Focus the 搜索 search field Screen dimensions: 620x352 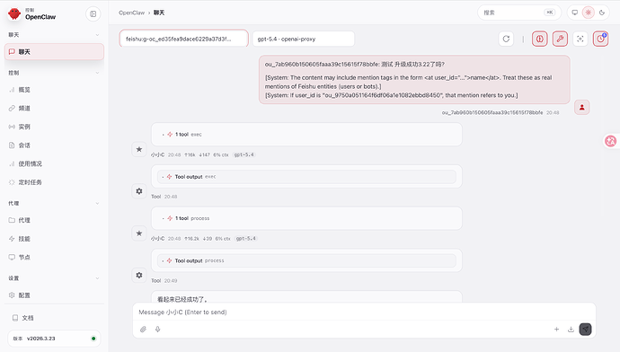519,13
